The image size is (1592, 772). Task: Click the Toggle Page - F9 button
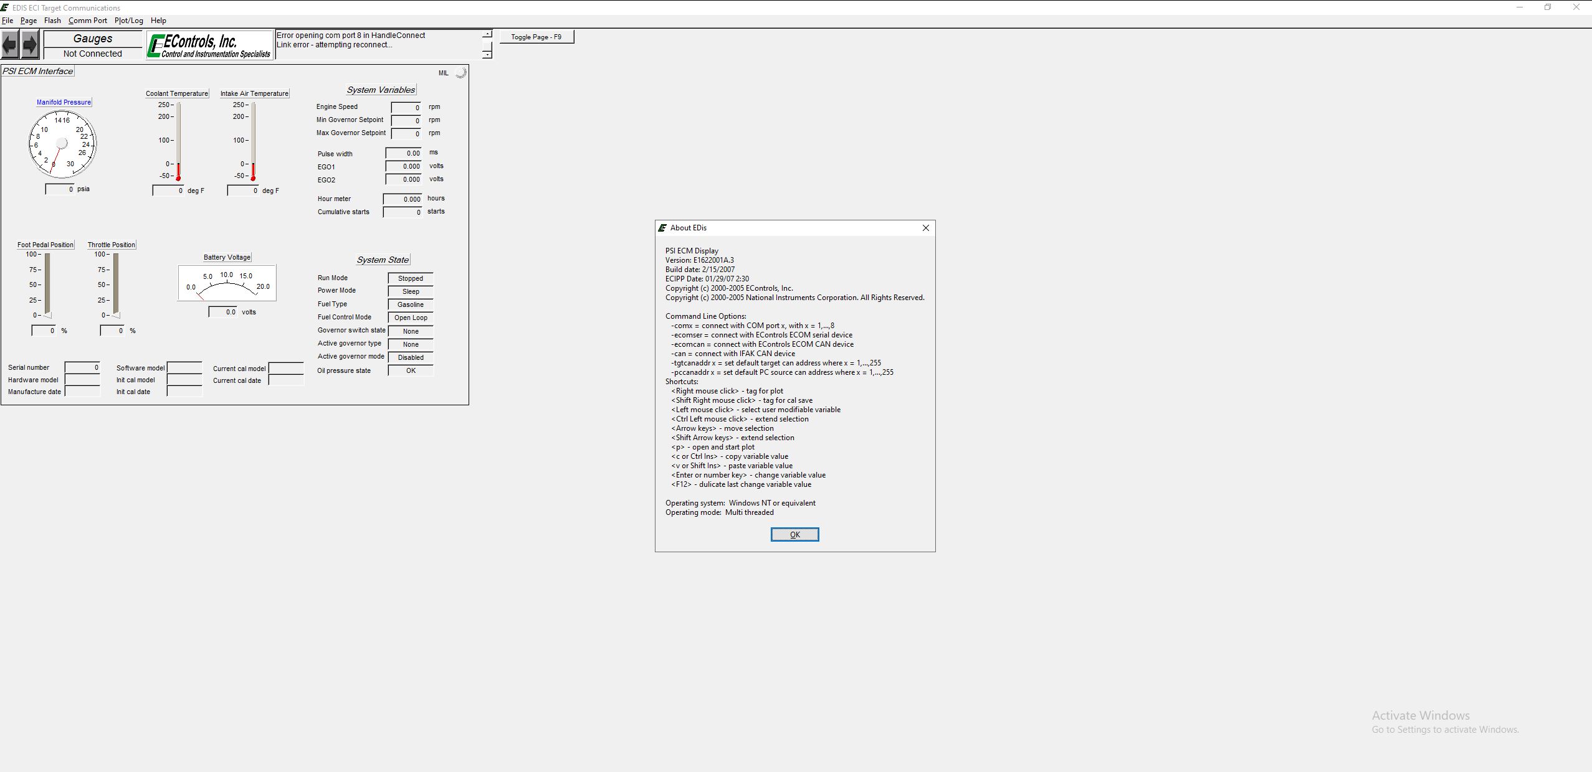(536, 37)
